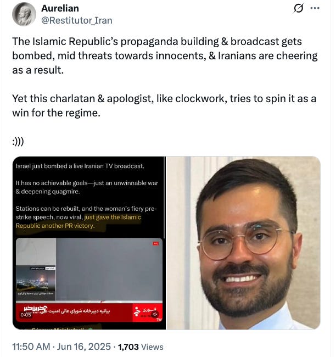This screenshot has height=357, width=336.
Task: Open the right portrait photo attachment
Action: click(x=243, y=243)
